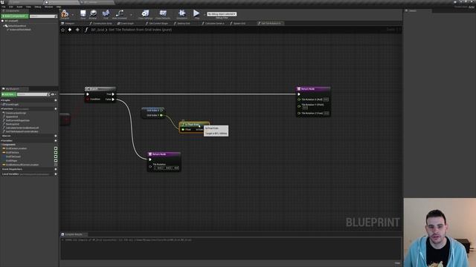The width and height of the screenshot is (476, 267).
Task: Click the navigate back arrow in graph
Action: coord(70,30)
